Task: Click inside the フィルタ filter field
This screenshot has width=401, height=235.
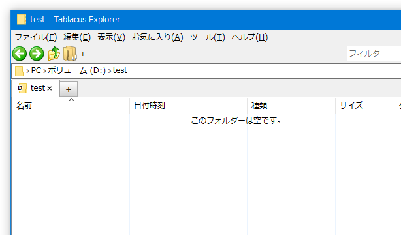Action: (x=374, y=54)
